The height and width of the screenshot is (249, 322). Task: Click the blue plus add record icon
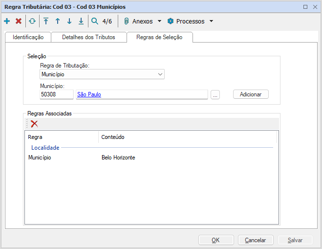click(x=7, y=21)
